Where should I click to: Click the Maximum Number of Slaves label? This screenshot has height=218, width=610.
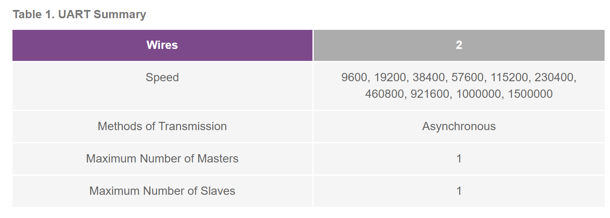tap(162, 191)
